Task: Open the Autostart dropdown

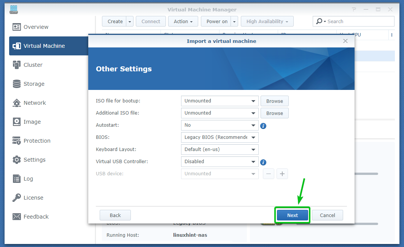Action: click(x=219, y=125)
